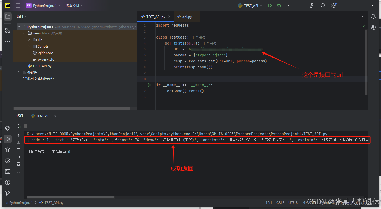Toggle soft-wrap in console output
The width and height of the screenshot is (381, 209).
tap(19, 150)
